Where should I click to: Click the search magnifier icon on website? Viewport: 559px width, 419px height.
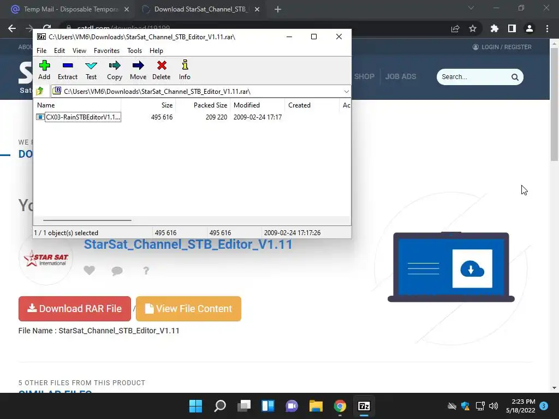click(x=515, y=77)
